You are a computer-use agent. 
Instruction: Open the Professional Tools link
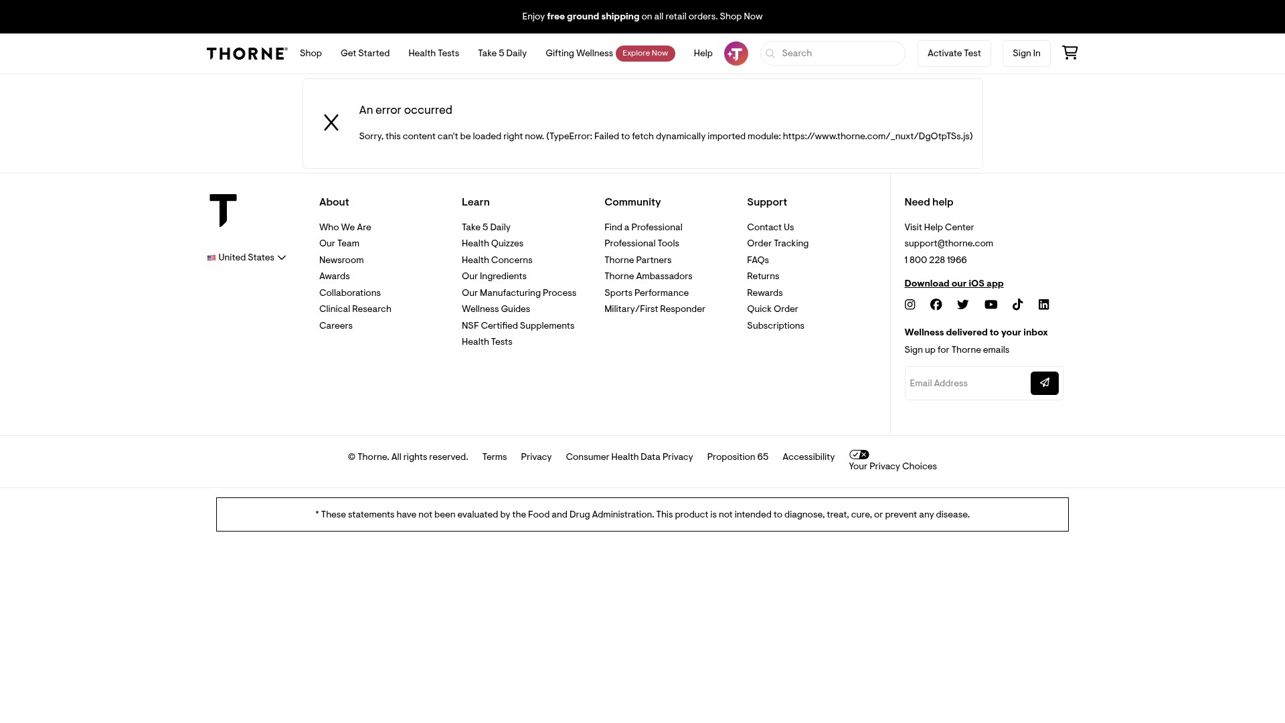point(641,244)
